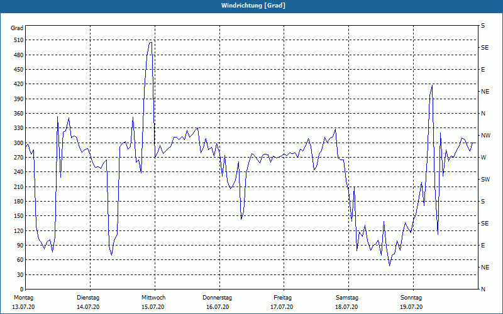Click the 'Freitag' day label
The height and width of the screenshot is (314, 503).
pyautogui.click(x=282, y=298)
